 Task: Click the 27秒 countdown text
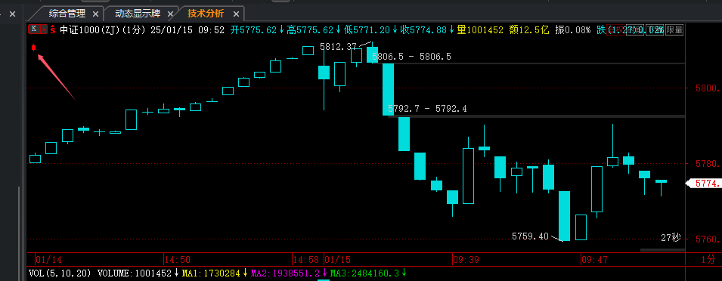coord(671,238)
